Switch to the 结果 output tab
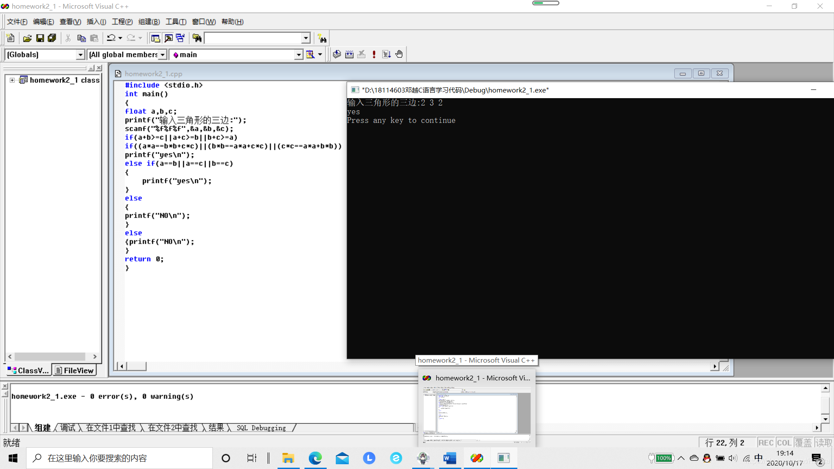This screenshot has width=834, height=469. point(216,428)
